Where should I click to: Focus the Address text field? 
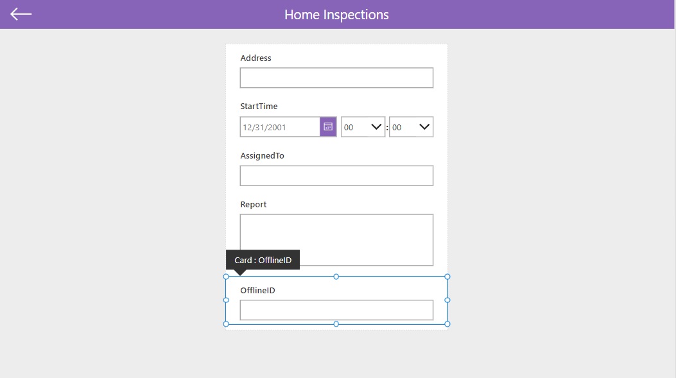[x=336, y=78]
